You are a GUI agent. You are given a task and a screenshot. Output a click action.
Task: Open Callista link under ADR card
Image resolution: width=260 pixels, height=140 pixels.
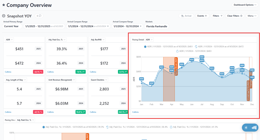pyautogui.click(x=8, y=72)
